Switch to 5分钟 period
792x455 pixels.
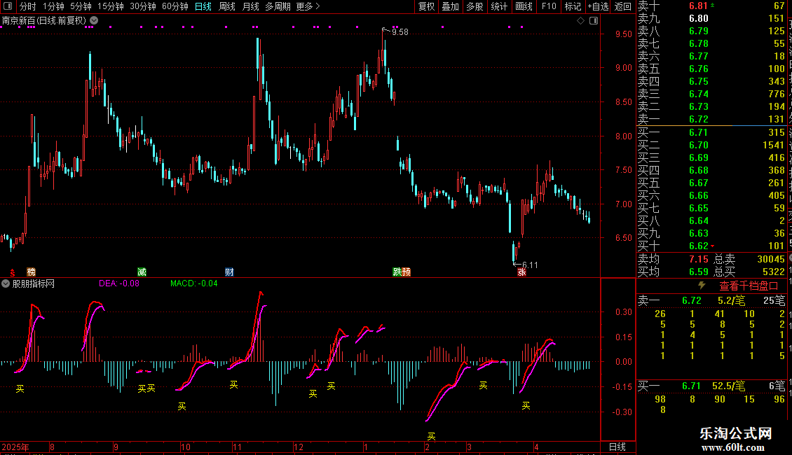(x=81, y=6)
